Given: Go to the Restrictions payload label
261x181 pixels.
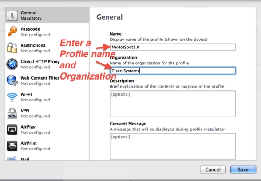Looking at the screenshot, I should pyautogui.click(x=33, y=45).
